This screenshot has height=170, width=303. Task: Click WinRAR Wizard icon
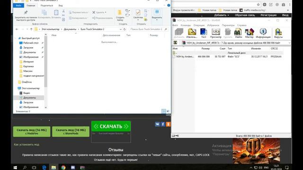coord(250,33)
